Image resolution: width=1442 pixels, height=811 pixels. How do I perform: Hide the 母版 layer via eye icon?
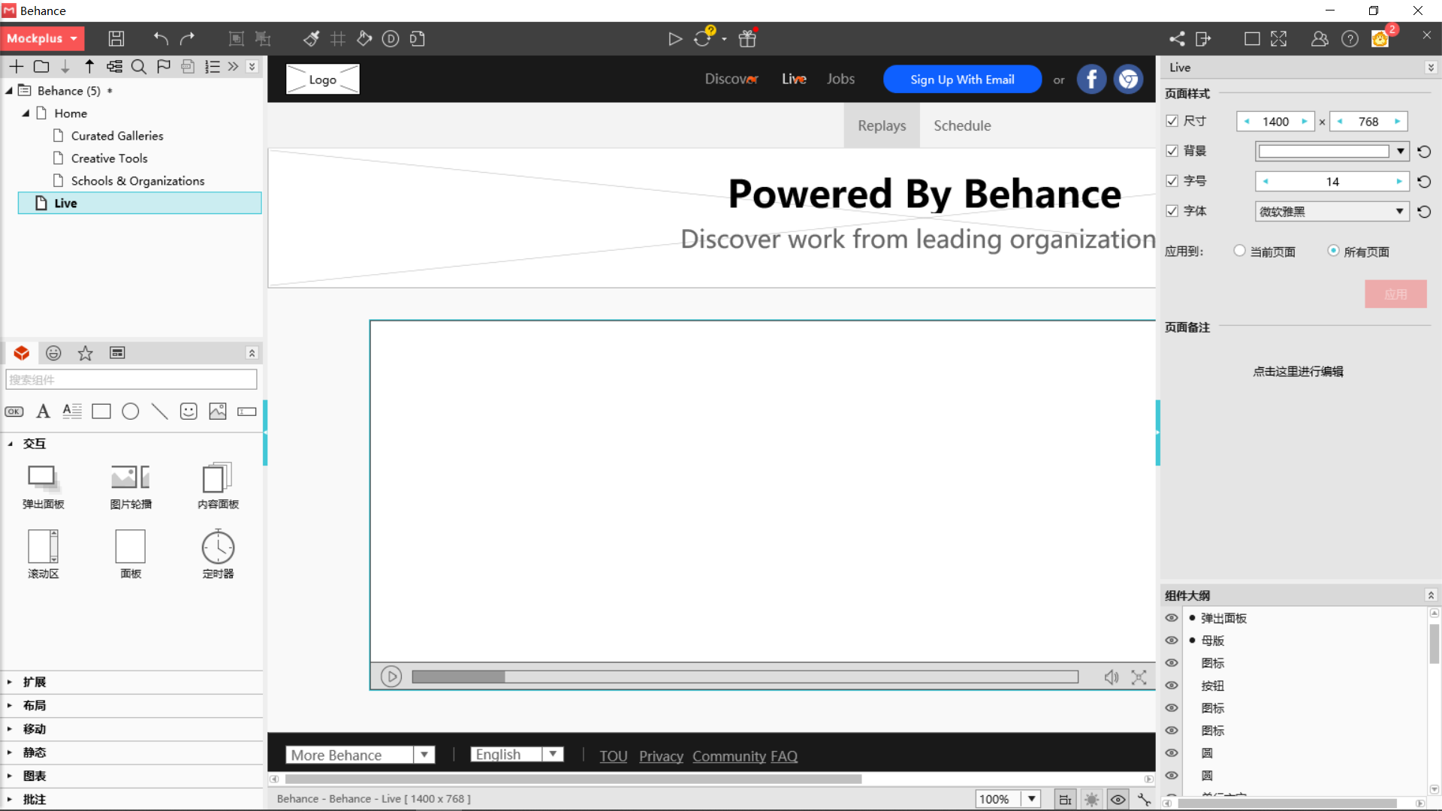pos(1172,641)
